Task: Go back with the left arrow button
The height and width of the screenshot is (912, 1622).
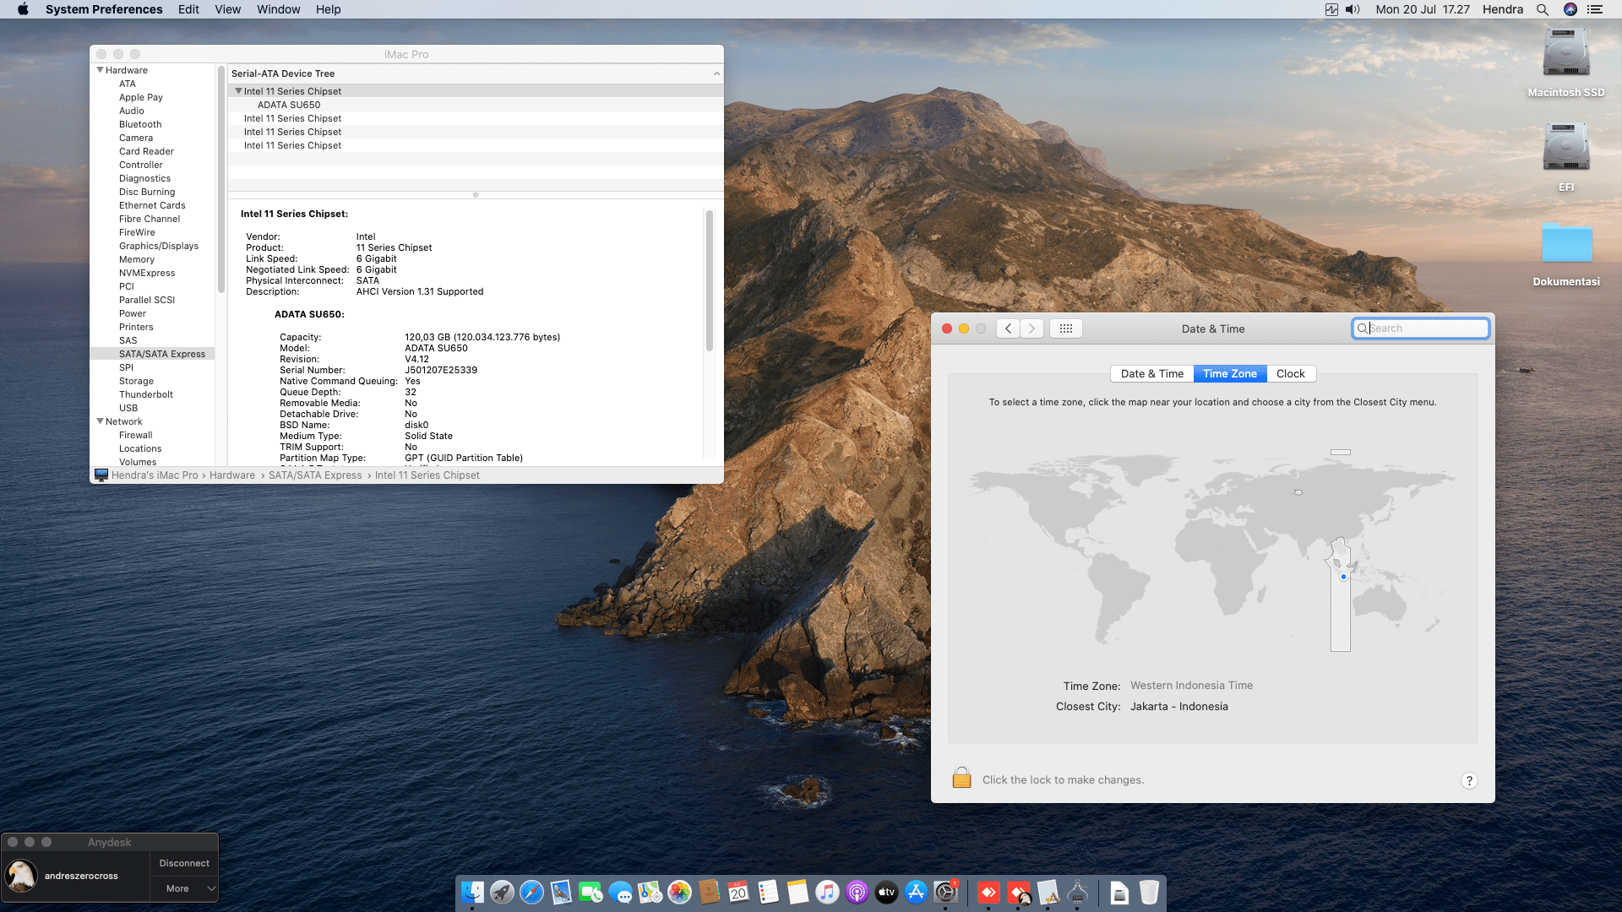Action: point(1008,328)
